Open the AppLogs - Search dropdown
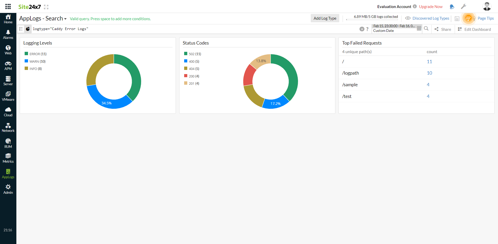The image size is (498, 244). [66, 19]
